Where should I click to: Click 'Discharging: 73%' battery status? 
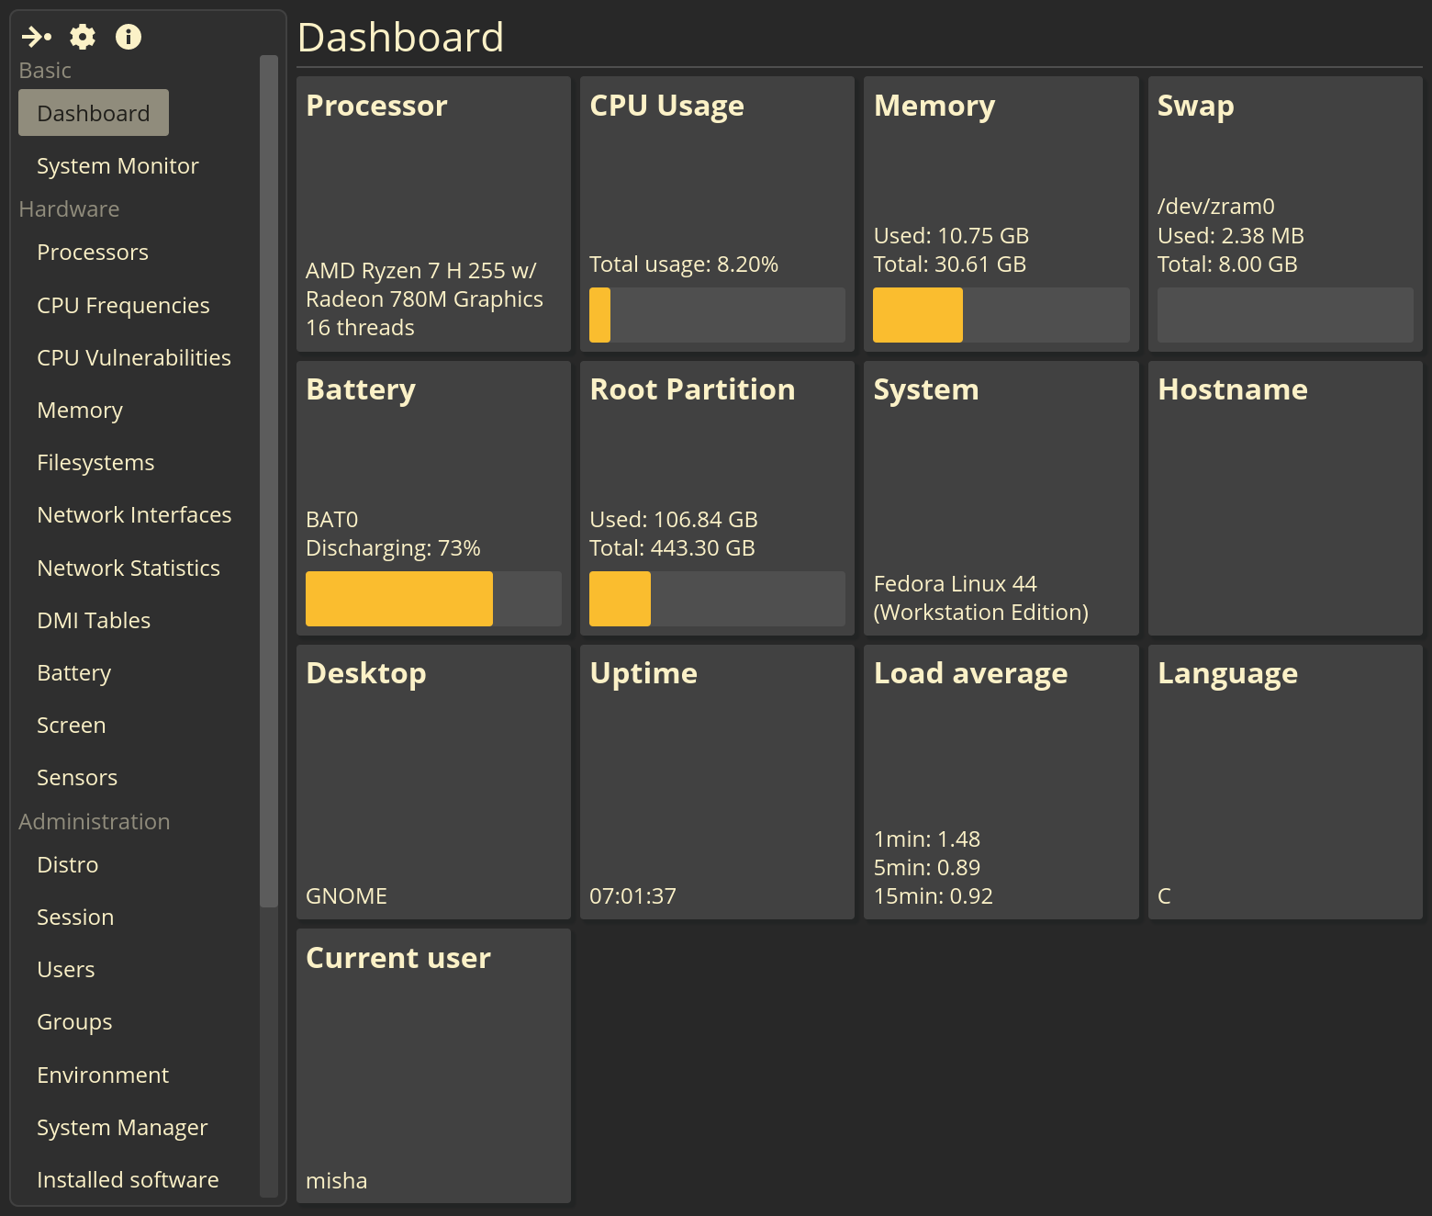pyautogui.click(x=393, y=548)
